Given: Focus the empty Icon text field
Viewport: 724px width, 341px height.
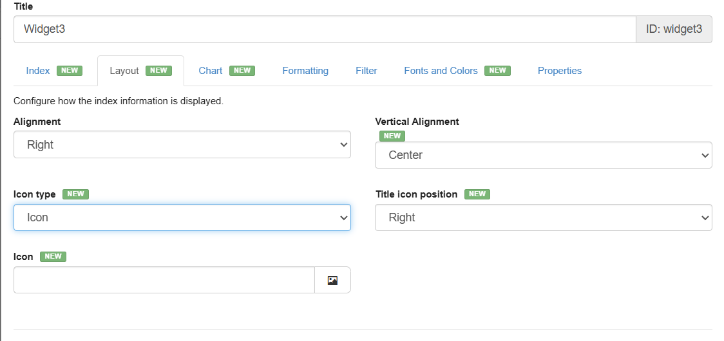Looking at the screenshot, I should tap(164, 280).
